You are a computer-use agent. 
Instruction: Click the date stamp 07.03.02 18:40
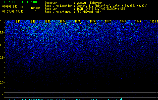tap(13, 11)
